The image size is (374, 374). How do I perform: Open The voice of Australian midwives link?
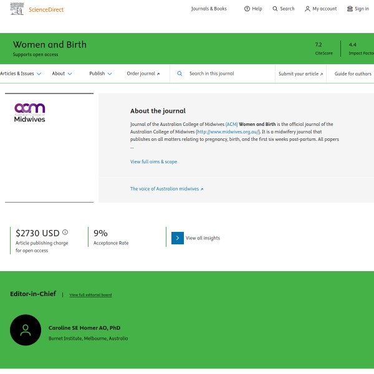[x=166, y=189]
